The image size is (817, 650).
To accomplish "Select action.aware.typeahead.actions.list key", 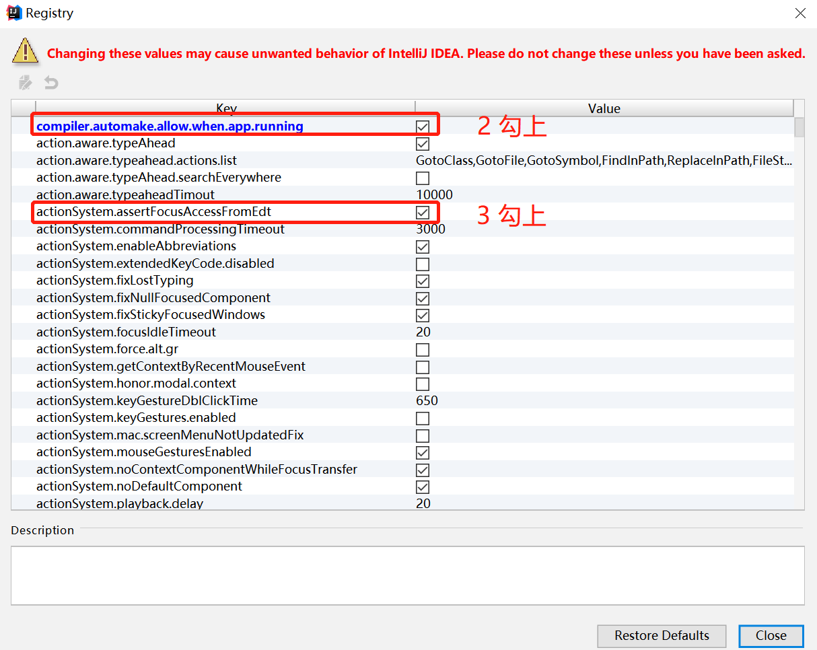I will 137,161.
